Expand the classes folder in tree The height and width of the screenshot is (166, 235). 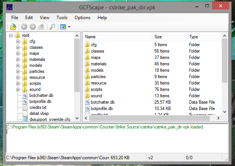18,47
